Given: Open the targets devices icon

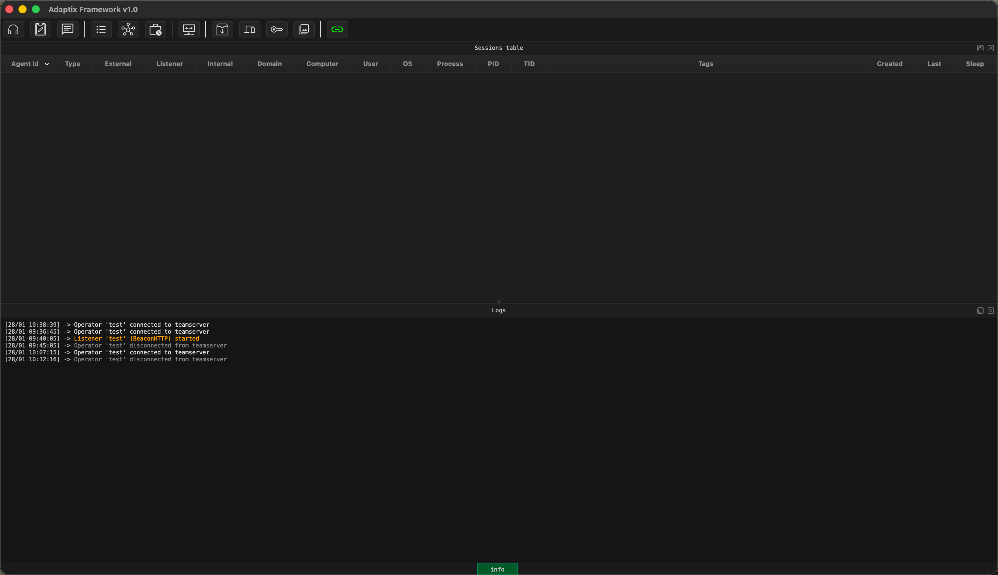Looking at the screenshot, I should 249,30.
